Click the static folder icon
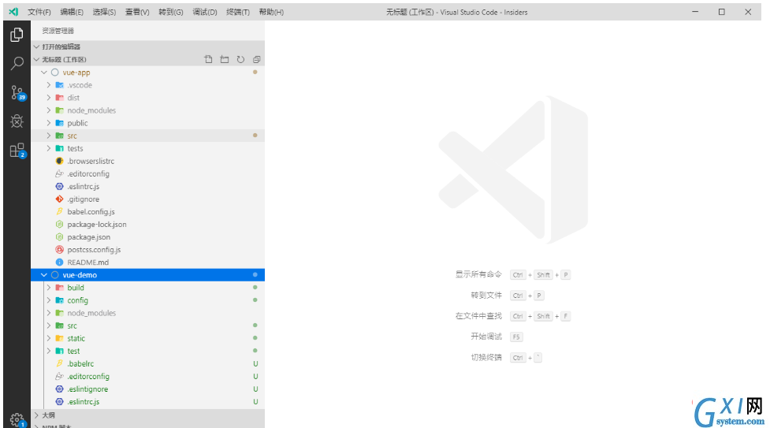The width and height of the screenshot is (770, 428). coord(59,338)
